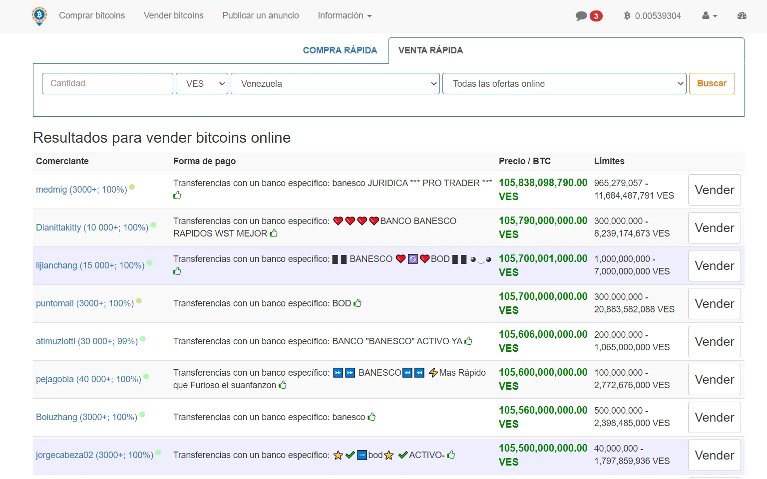Click online status dot next to atimuziotti
This screenshot has height=479, width=767.
point(143,339)
